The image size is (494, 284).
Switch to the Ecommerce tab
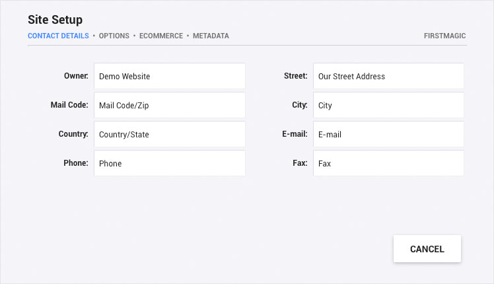pyautogui.click(x=161, y=36)
